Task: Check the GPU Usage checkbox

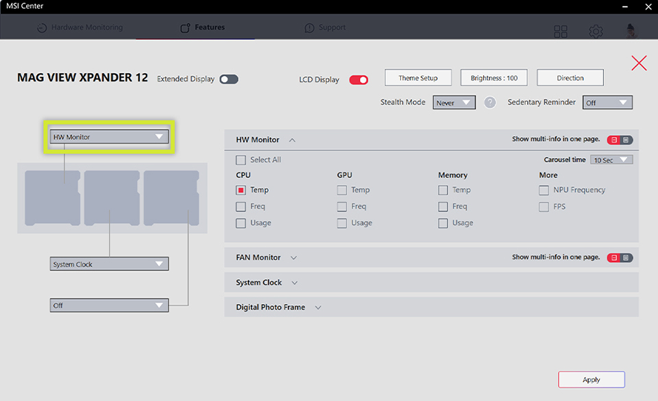Action: coord(342,223)
